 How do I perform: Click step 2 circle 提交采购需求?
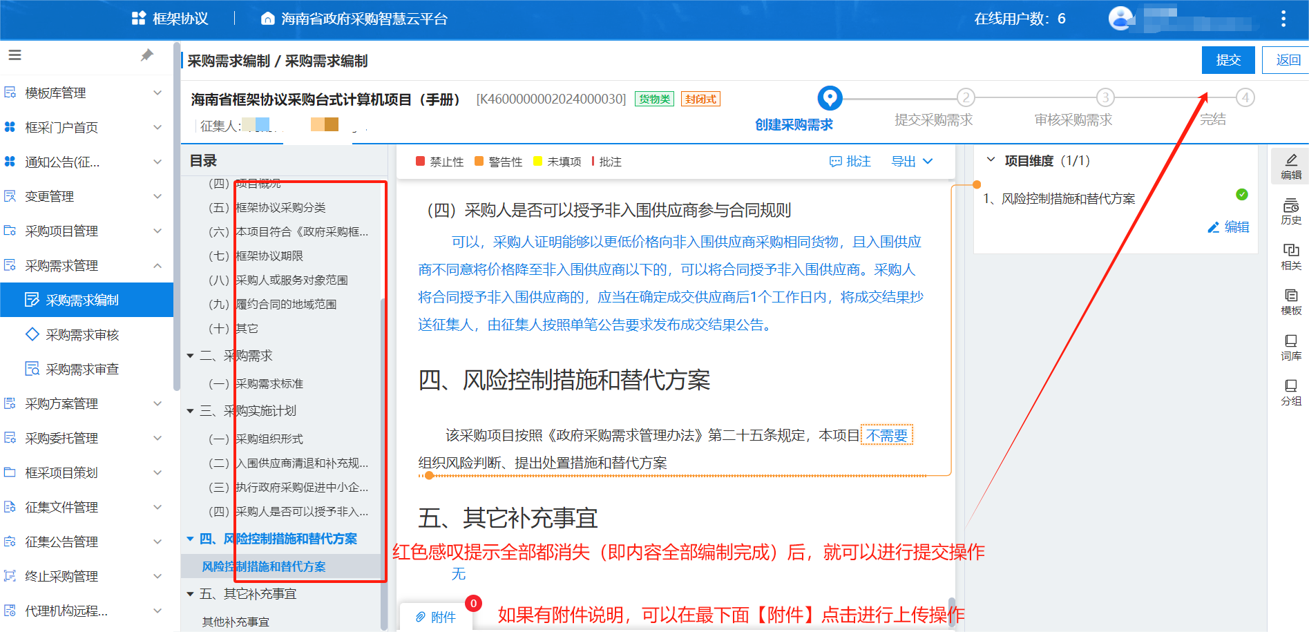[x=966, y=97]
